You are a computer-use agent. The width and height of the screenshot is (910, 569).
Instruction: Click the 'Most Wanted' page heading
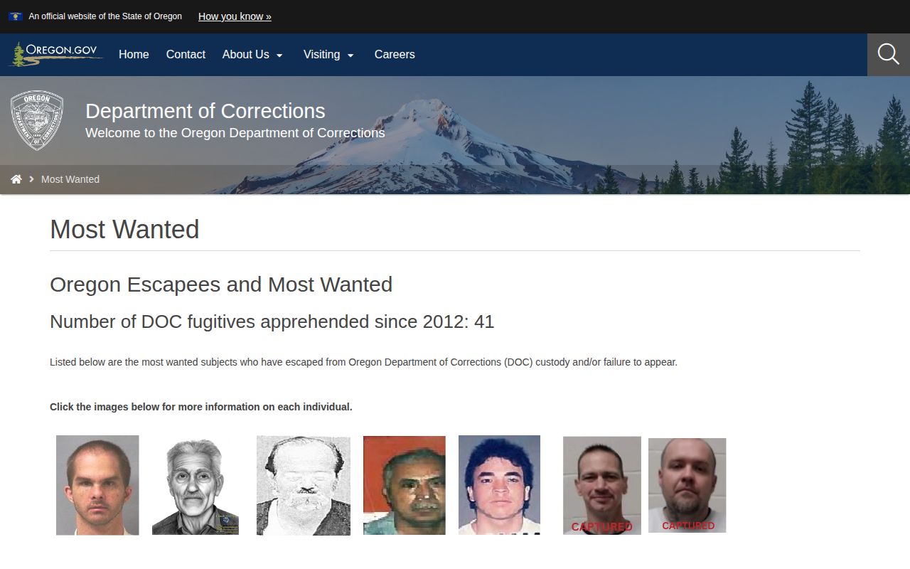124,230
